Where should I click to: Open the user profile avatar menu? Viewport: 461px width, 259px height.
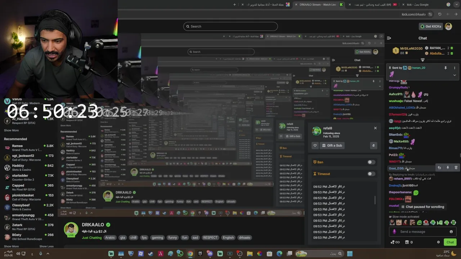pyautogui.click(x=448, y=26)
